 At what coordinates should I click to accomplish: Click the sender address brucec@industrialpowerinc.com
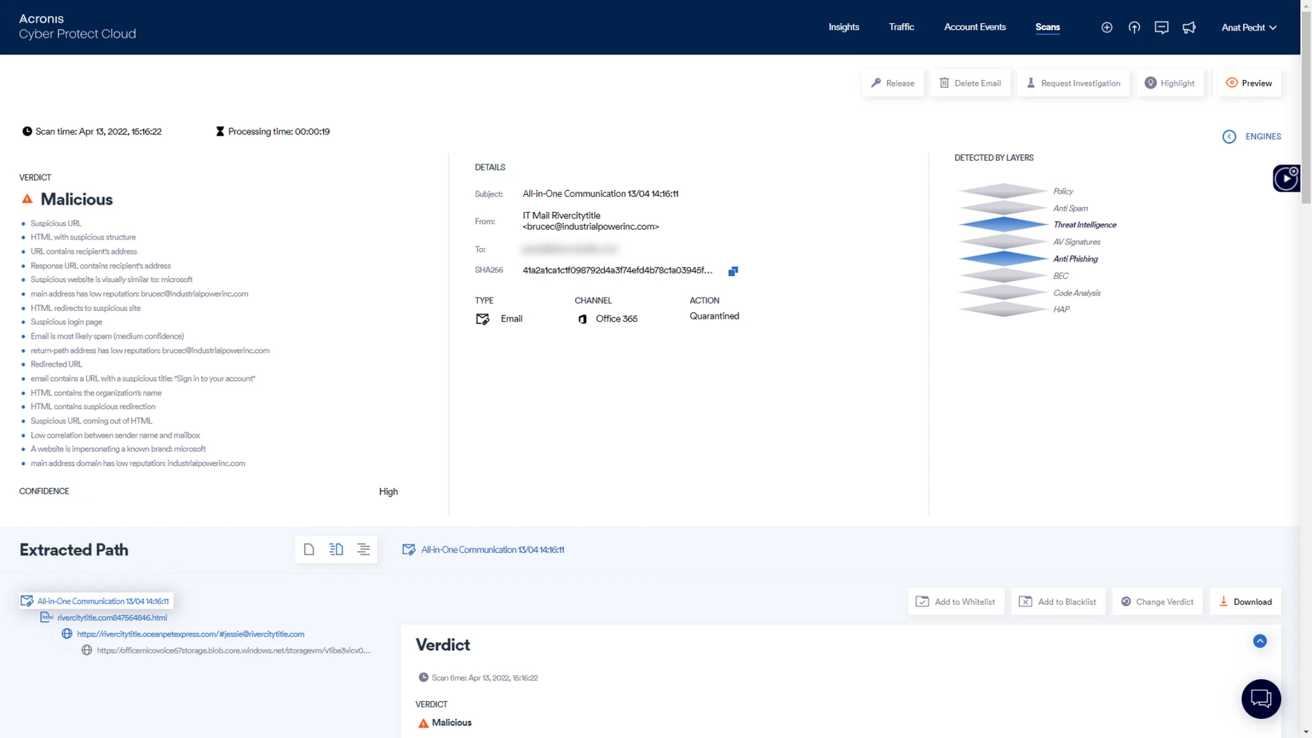(x=591, y=226)
